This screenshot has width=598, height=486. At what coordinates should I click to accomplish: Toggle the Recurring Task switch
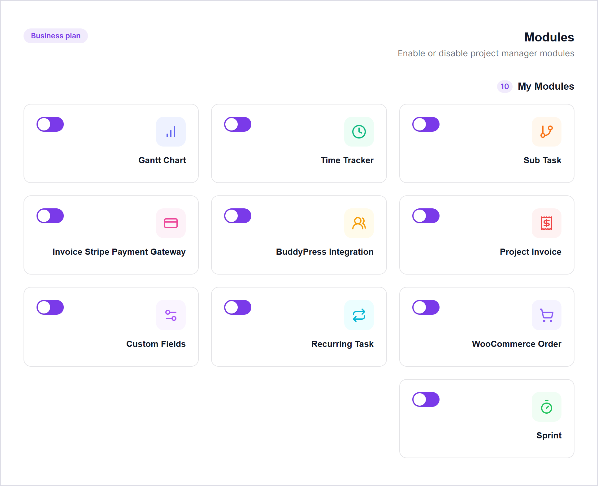pos(238,307)
